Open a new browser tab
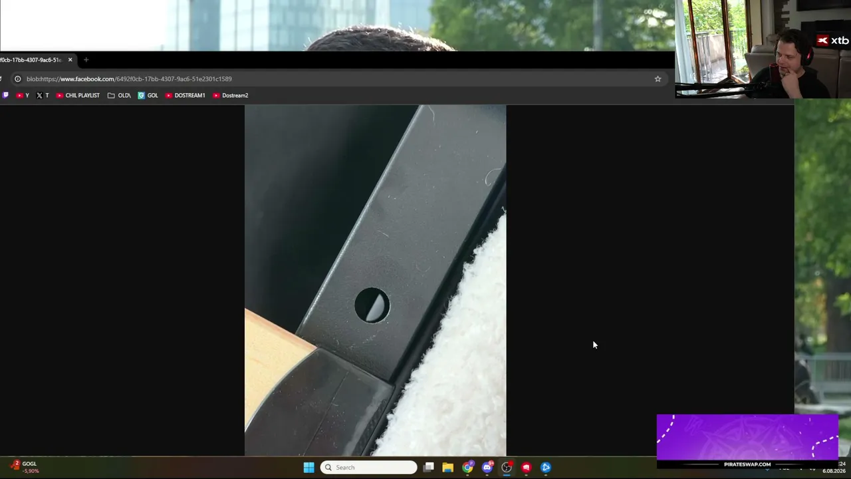The height and width of the screenshot is (479, 851). (x=86, y=60)
